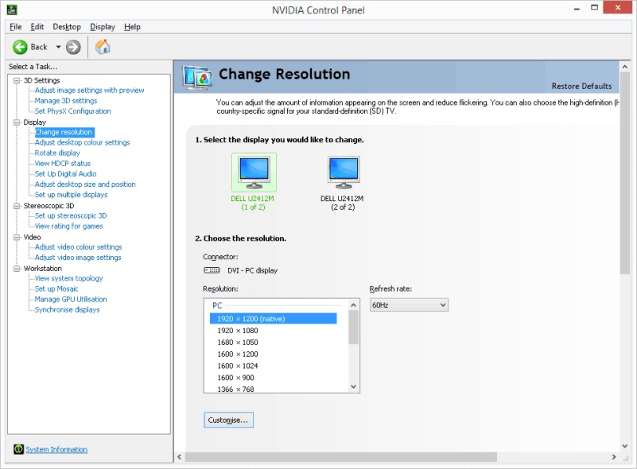The width and height of the screenshot is (637, 469).
Task: Open Set up stereoscopic 3D
Action: 71,215
